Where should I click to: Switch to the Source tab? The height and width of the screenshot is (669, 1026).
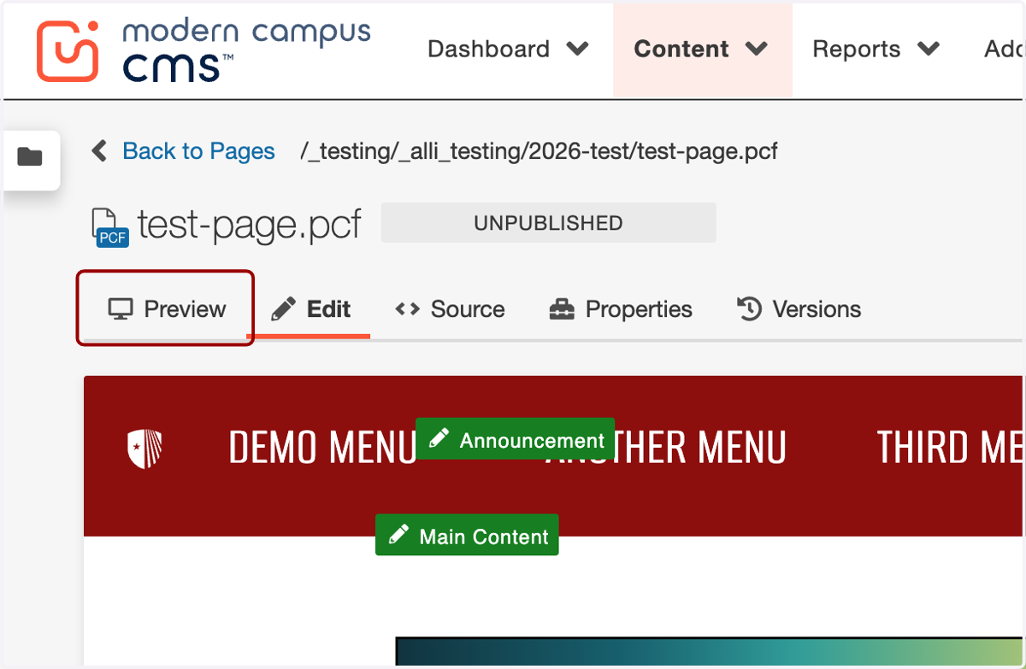point(450,308)
